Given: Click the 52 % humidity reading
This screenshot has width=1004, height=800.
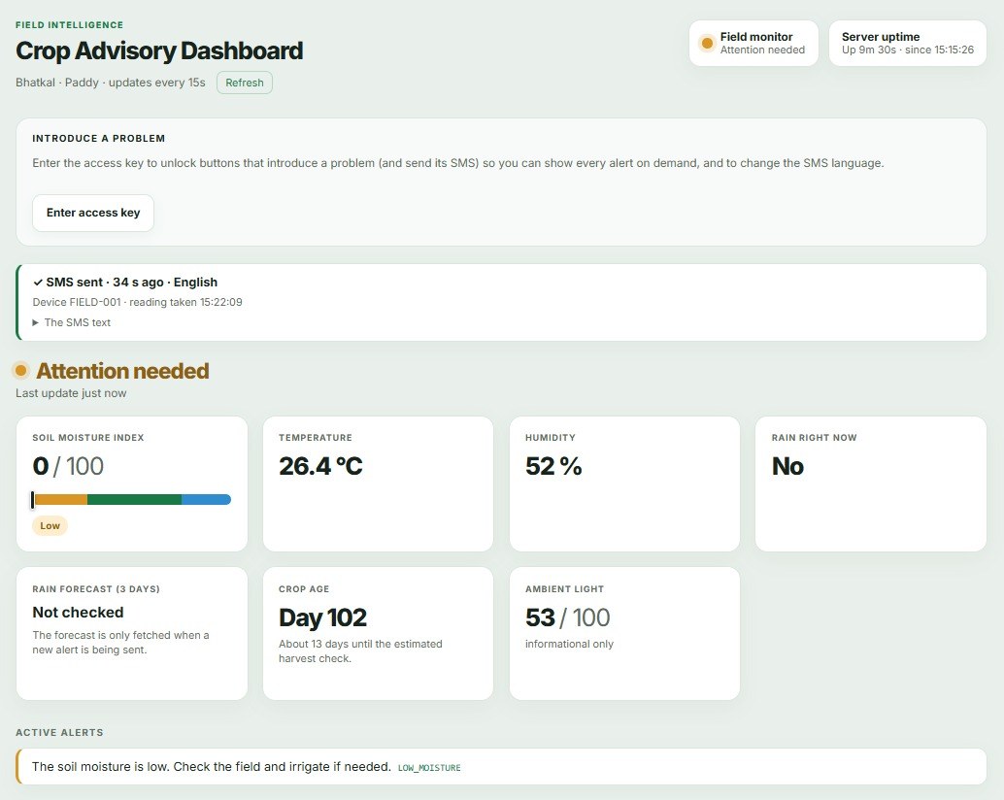Looking at the screenshot, I should click(x=553, y=466).
